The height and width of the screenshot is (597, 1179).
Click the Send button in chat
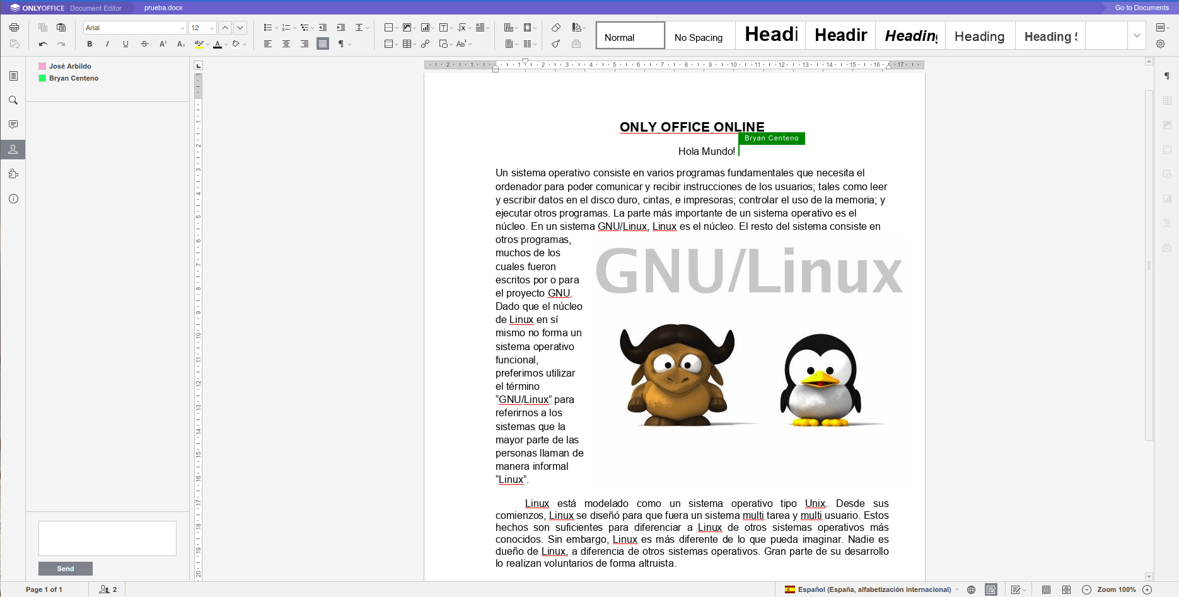pyautogui.click(x=66, y=569)
